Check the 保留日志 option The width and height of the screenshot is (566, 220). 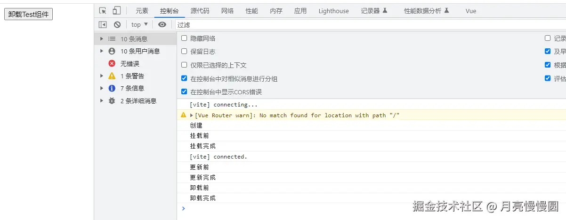pyautogui.click(x=184, y=52)
